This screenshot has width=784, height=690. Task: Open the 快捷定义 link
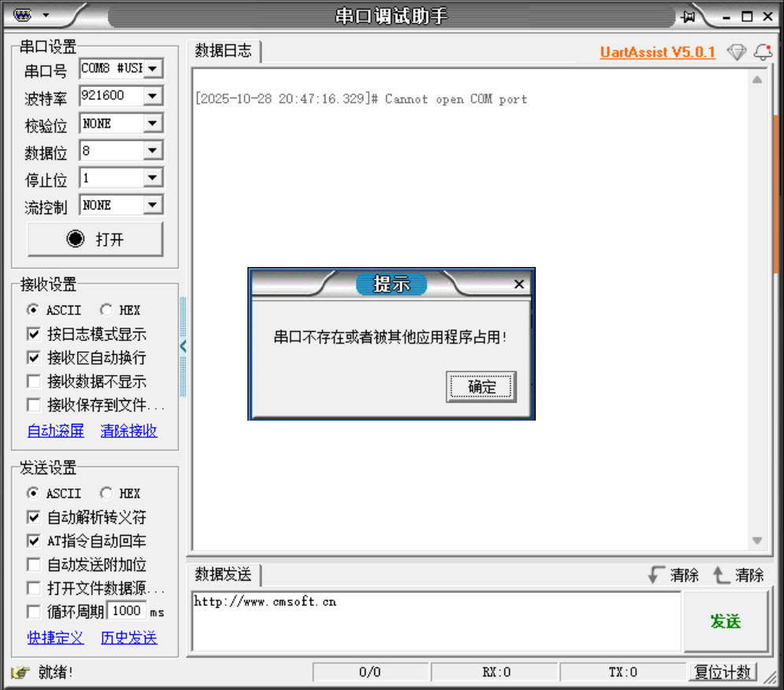click(55, 637)
